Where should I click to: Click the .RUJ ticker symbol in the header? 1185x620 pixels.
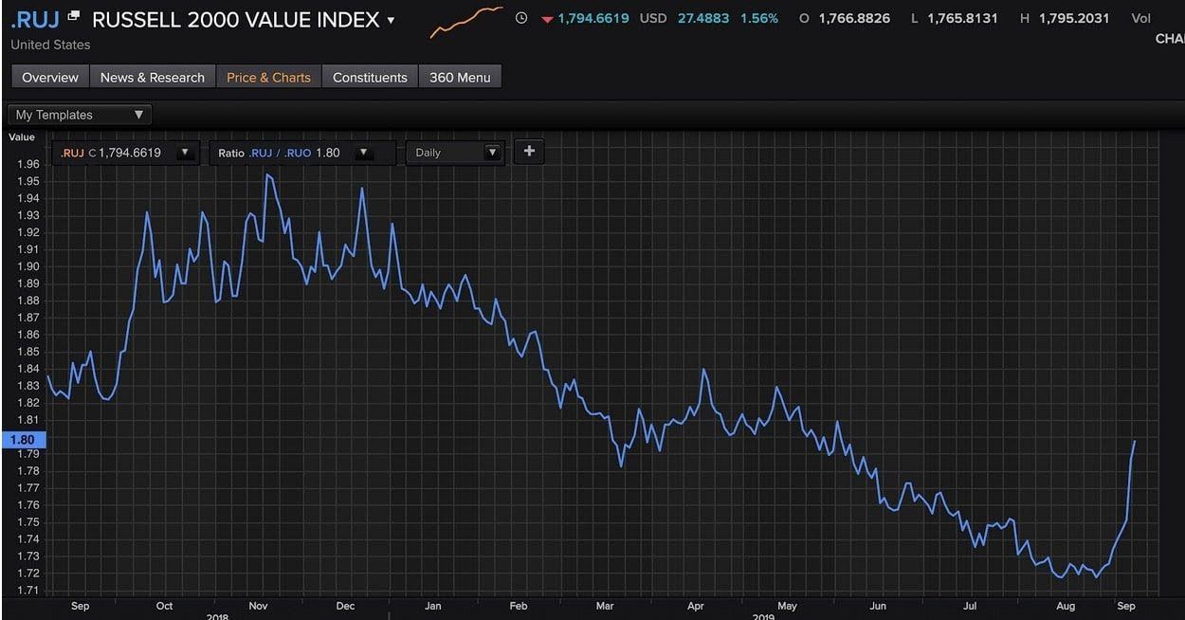tap(35, 19)
